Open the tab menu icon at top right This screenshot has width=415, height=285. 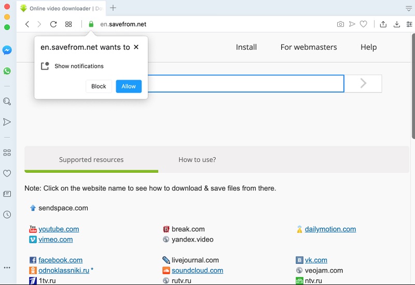coord(409,8)
